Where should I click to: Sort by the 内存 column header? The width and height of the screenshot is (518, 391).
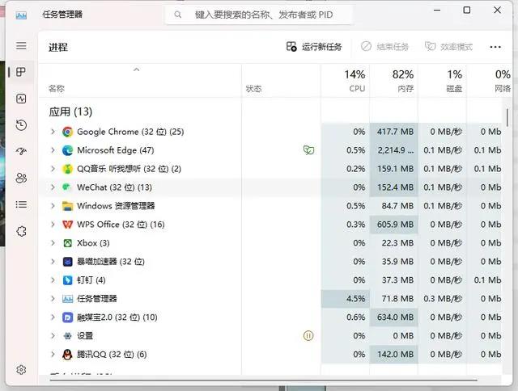click(394, 81)
